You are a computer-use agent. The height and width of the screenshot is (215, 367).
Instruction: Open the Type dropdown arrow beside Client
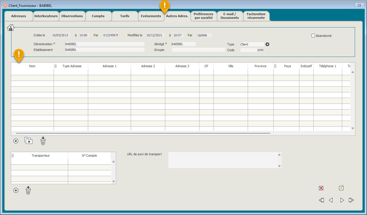(267, 44)
